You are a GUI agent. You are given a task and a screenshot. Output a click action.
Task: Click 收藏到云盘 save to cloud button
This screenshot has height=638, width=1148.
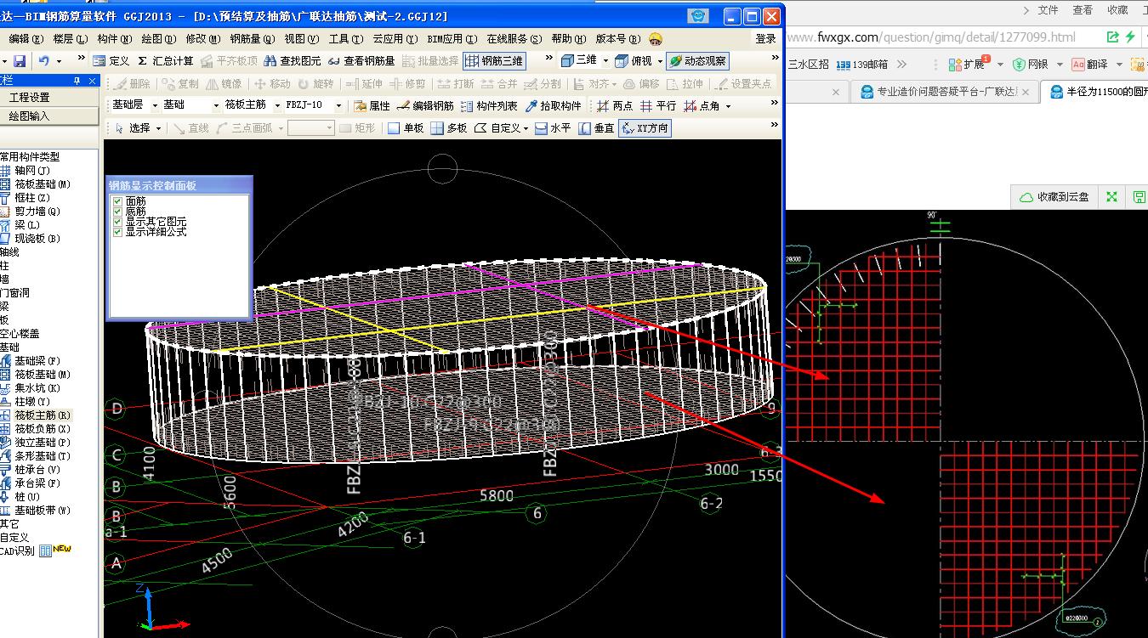point(1053,197)
